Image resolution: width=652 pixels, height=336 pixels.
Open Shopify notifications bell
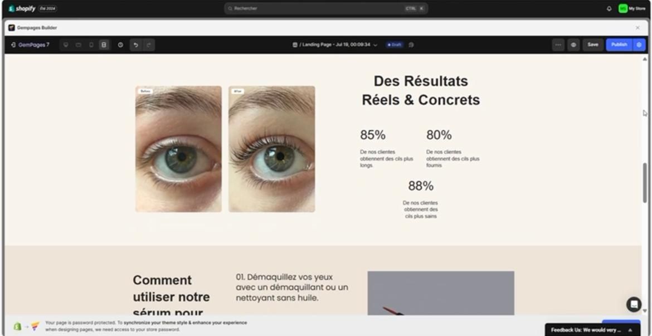tap(609, 8)
